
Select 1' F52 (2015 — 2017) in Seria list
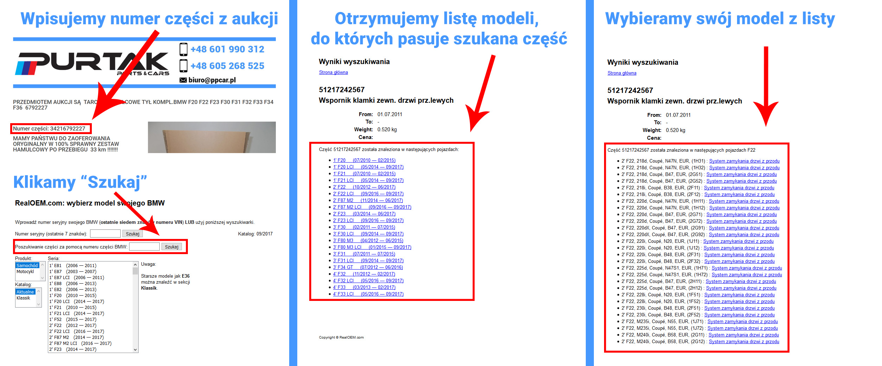point(73,320)
